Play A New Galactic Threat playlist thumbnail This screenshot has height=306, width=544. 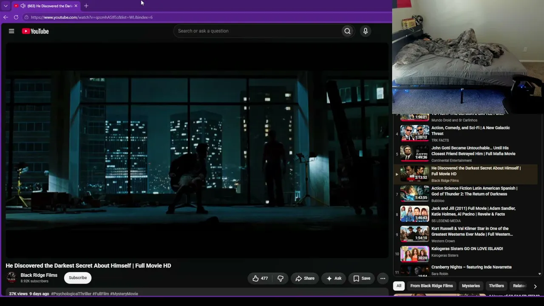[415, 133]
